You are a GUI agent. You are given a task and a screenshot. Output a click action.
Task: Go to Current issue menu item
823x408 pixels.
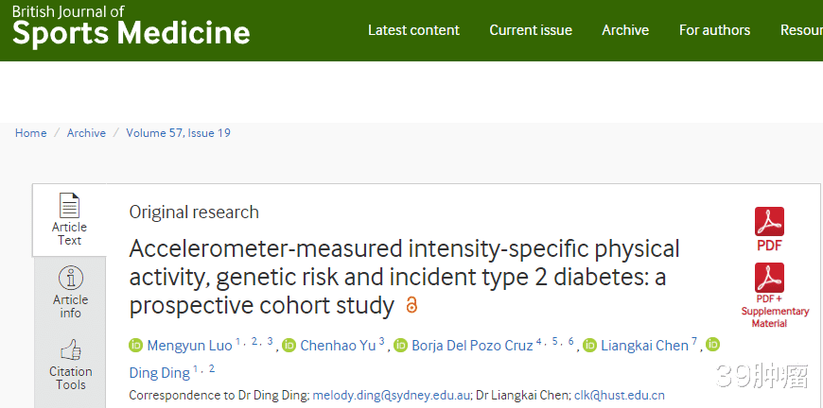pyautogui.click(x=531, y=30)
